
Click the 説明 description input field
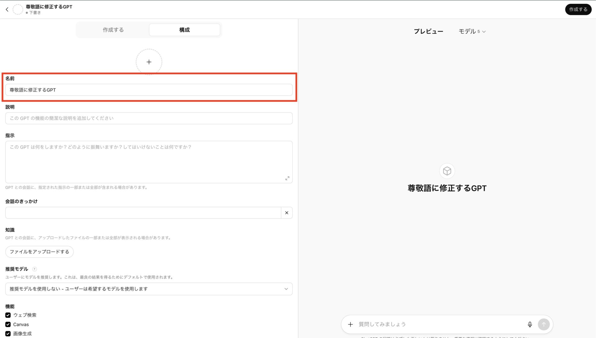click(149, 118)
